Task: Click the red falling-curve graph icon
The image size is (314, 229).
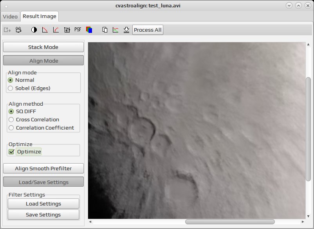Action: pos(45,30)
